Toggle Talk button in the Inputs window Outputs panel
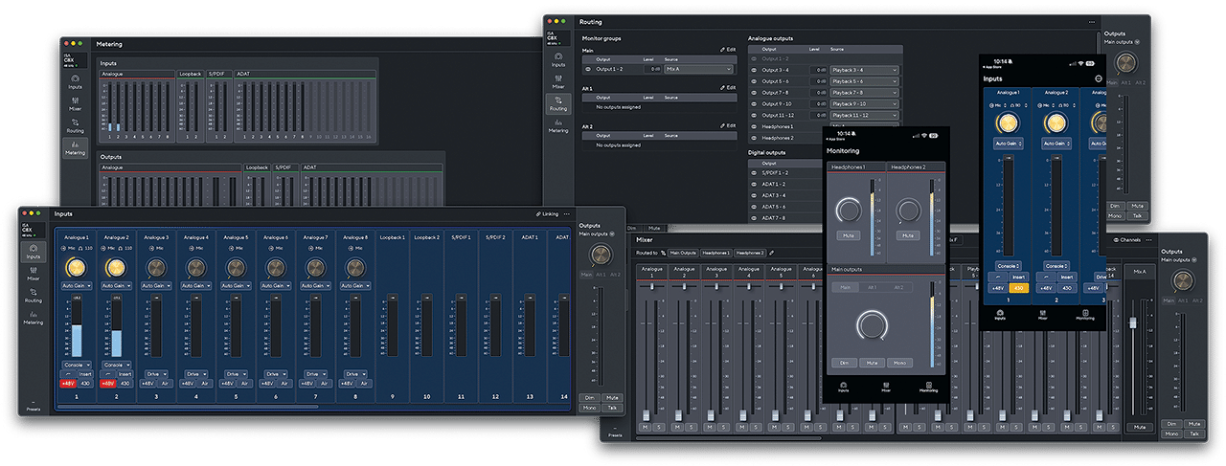Image resolution: width=1226 pixels, height=466 pixels. click(612, 408)
